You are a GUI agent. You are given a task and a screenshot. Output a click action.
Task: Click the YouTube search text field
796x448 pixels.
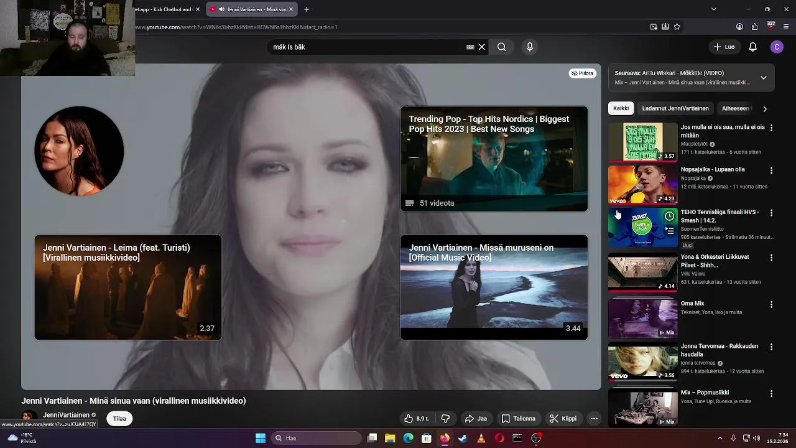tap(367, 47)
